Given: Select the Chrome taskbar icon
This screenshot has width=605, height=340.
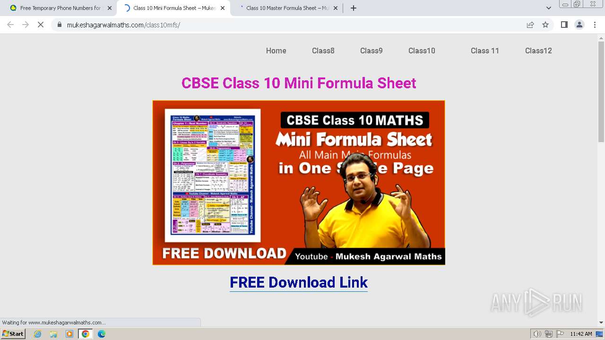Looking at the screenshot, I should (86, 334).
